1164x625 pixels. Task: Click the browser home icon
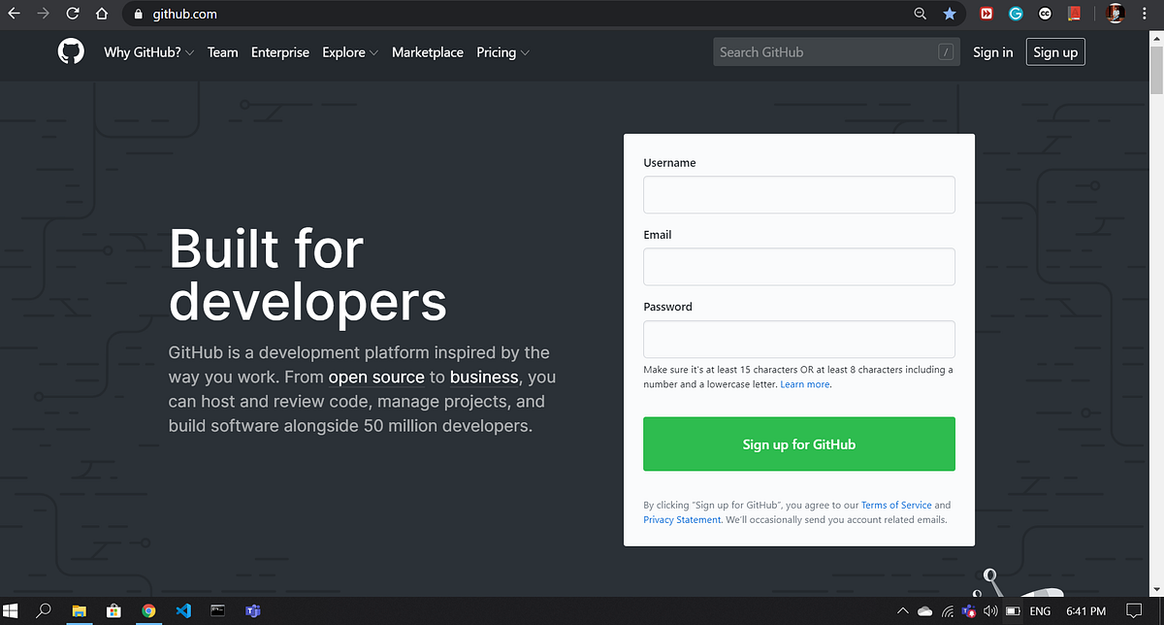[101, 14]
